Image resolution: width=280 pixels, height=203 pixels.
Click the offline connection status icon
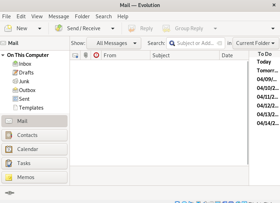click(x=9, y=192)
